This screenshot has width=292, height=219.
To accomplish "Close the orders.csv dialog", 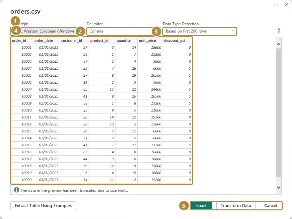I will pos(286,5).
